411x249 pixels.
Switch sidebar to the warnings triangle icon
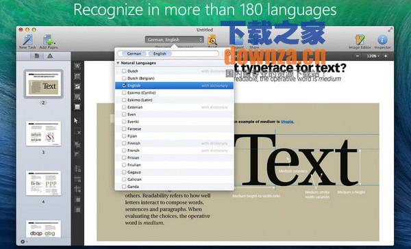[50, 56]
